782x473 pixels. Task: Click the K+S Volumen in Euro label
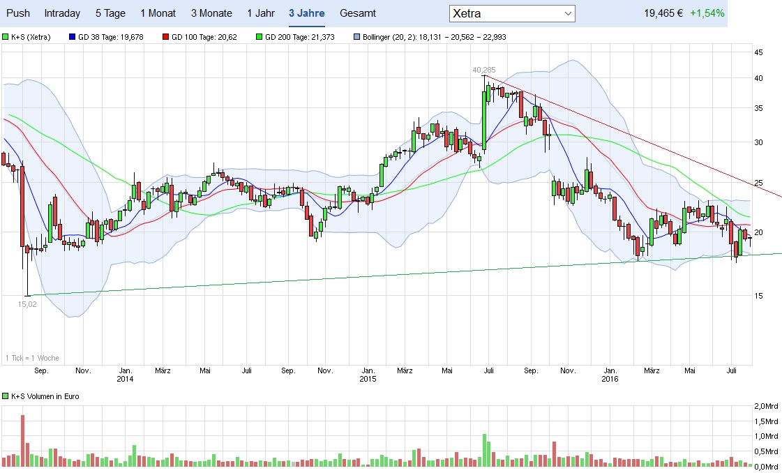45,396
